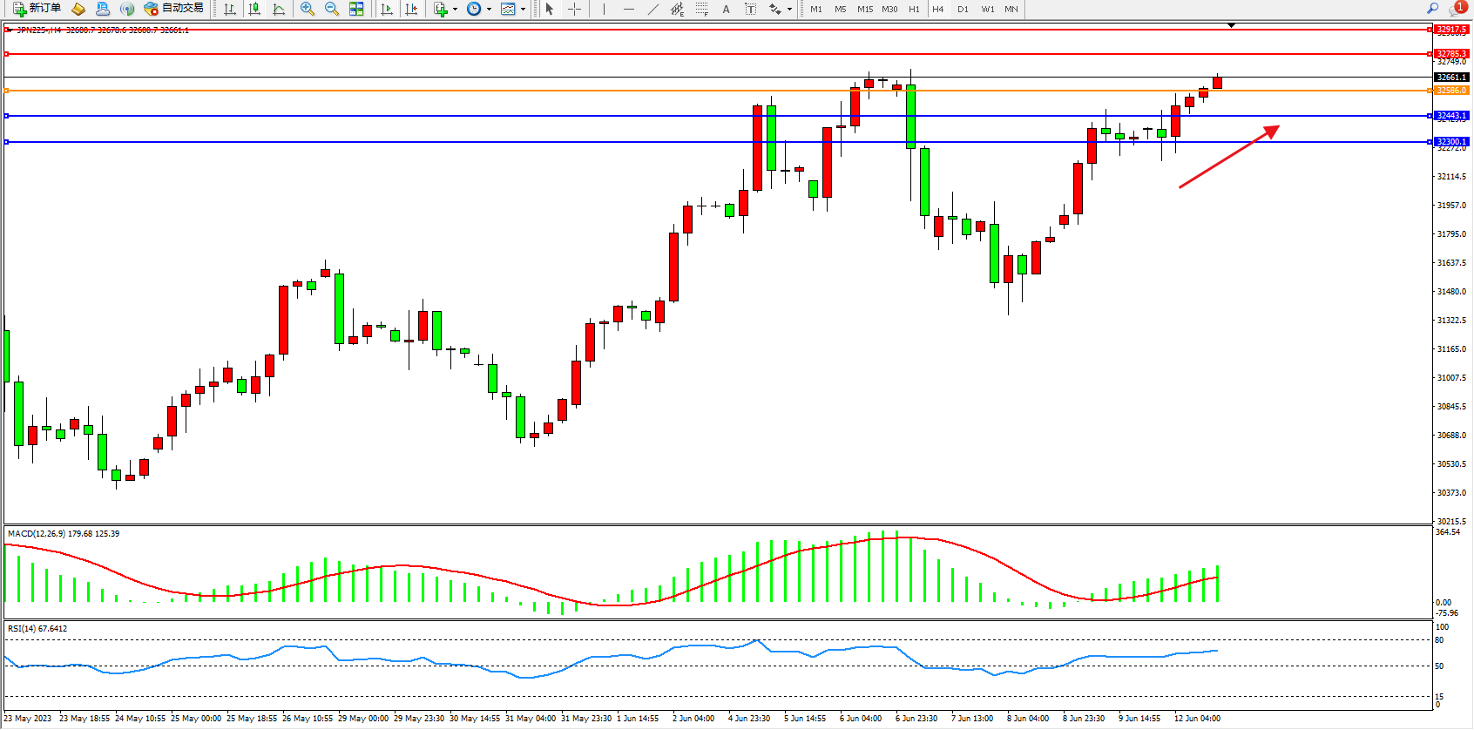Switch chart to candlestick display
This screenshot has width=1474, height=730.
tap(254, 9)
